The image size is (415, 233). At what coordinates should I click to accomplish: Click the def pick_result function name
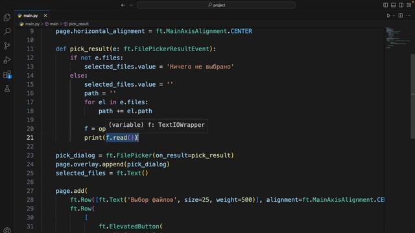pos(89,49)
